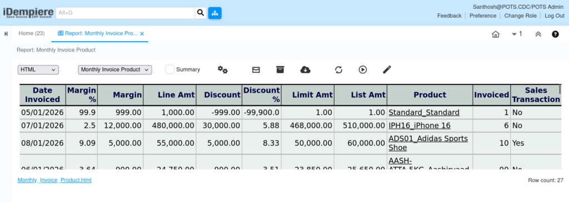569x202 pixels.
Task: Click the re-run process play icon
Action: (x=362, y=69)
